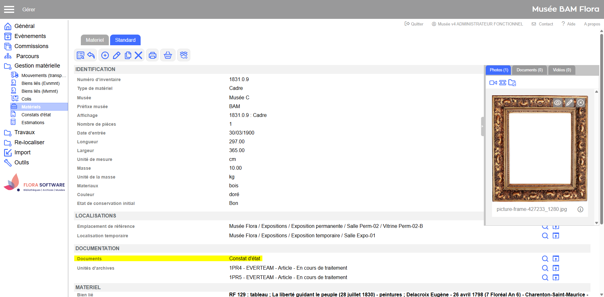Click the add new record plus icon
Screen dimensions: 604x297
(x=105, y=55)
